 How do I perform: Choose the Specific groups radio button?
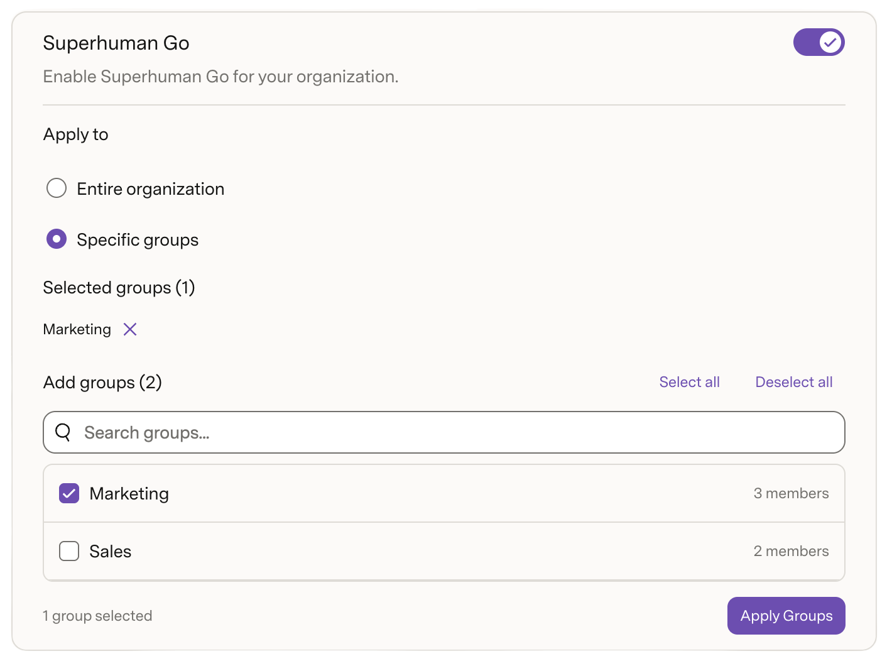(x=57, y=239)
